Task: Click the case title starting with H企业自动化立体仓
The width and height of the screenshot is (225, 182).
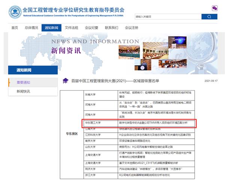Action: [155, 135]
